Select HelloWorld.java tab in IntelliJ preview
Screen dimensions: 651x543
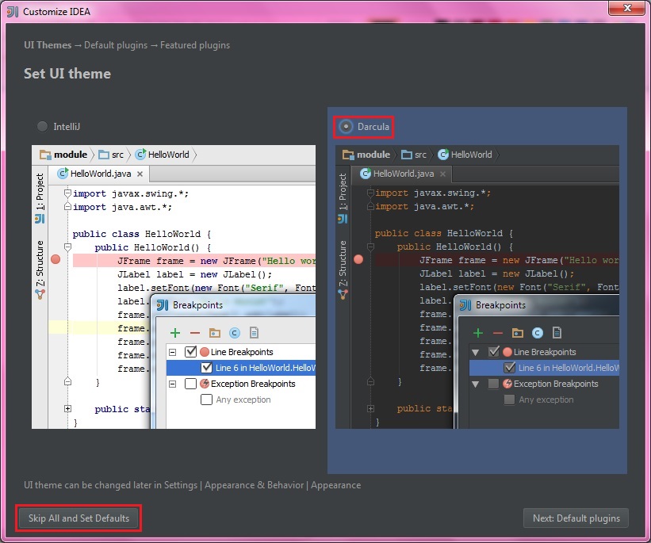point(98,174)
